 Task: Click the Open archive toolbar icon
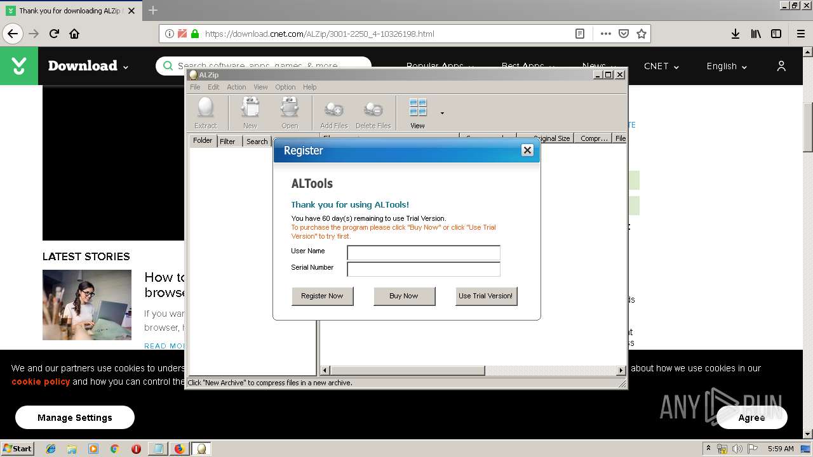tap(290, 113)
